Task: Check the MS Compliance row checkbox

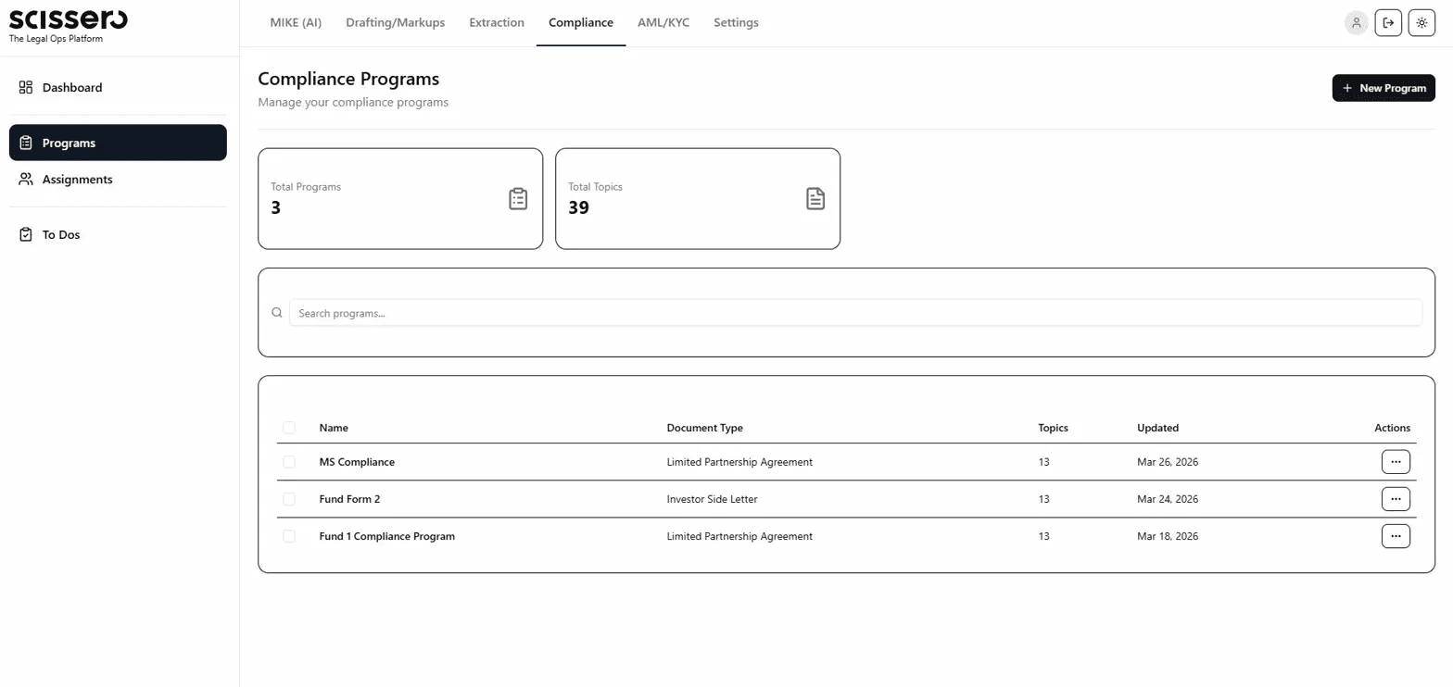Action: (289, 462)
